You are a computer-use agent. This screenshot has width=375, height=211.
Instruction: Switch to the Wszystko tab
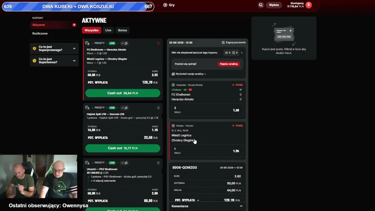[91, 30]
